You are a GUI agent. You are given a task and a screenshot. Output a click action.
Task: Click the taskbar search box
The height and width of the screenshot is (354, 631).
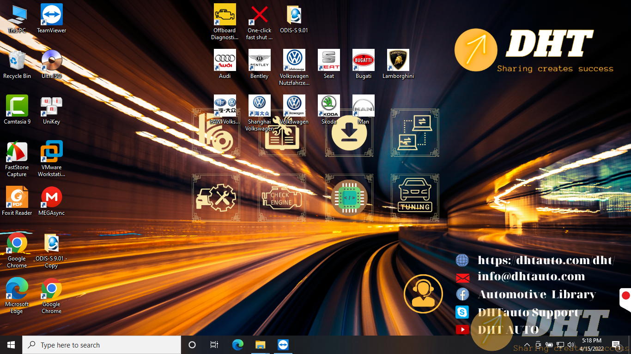click(x=103, y=345)
